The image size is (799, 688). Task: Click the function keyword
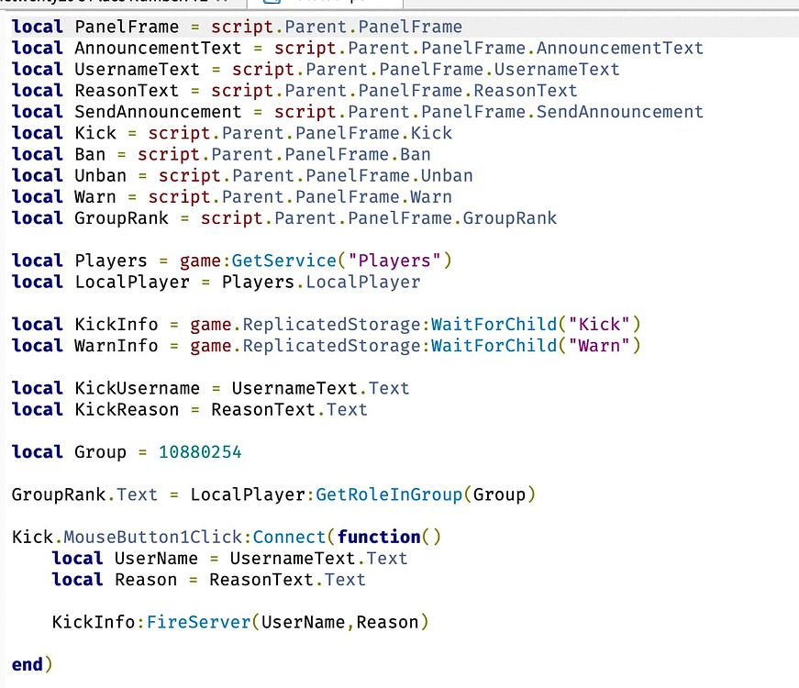click(x=379, y=537)
